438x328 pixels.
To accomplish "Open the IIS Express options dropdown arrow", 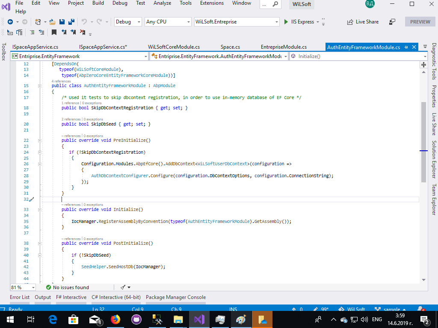I will (318, 22).
